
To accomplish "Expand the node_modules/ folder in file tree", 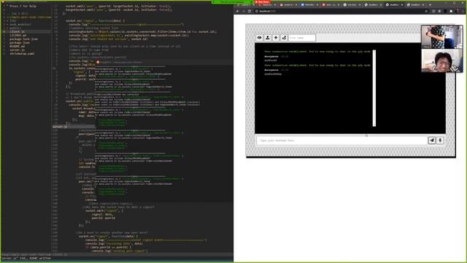I will click(20, 24).
